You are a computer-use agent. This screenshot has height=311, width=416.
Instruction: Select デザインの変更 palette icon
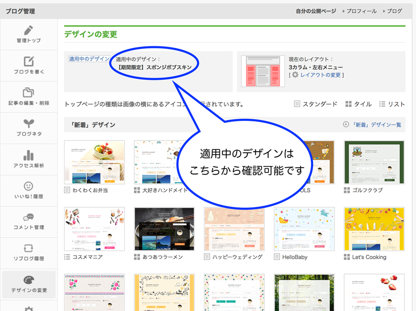coord(29,280)
